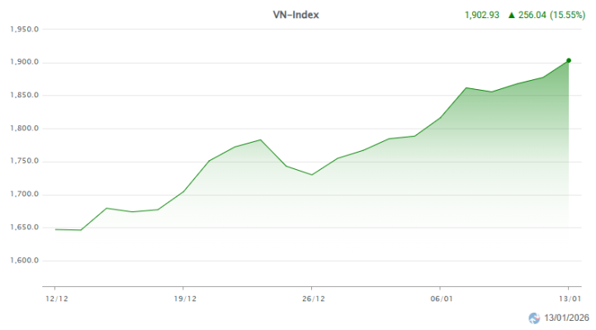
Task: Select the 06/01 x-axis date label
Action: pyautogui.click(x=440, y=299)
